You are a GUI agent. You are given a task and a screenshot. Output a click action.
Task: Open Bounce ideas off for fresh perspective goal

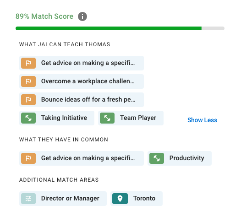pyautogui.click(x=82, y=100)
